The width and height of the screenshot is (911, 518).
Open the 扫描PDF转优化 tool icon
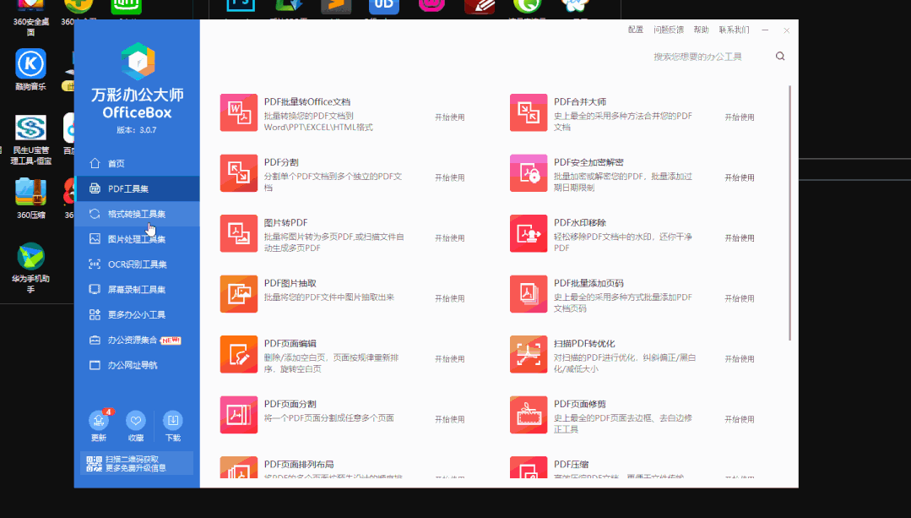[x=529, y=355]
